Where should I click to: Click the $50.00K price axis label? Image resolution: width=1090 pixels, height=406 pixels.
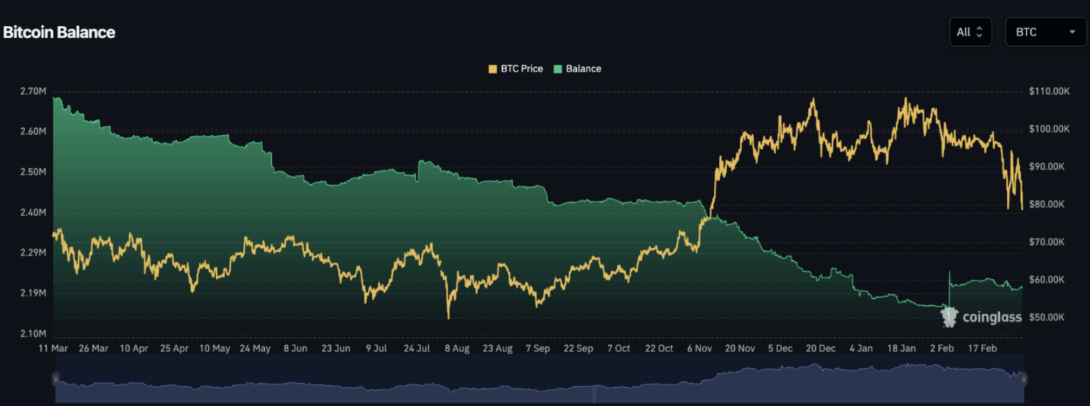1046,317
